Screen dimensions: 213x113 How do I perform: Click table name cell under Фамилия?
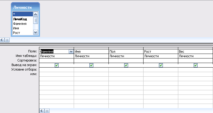[56, 56]
